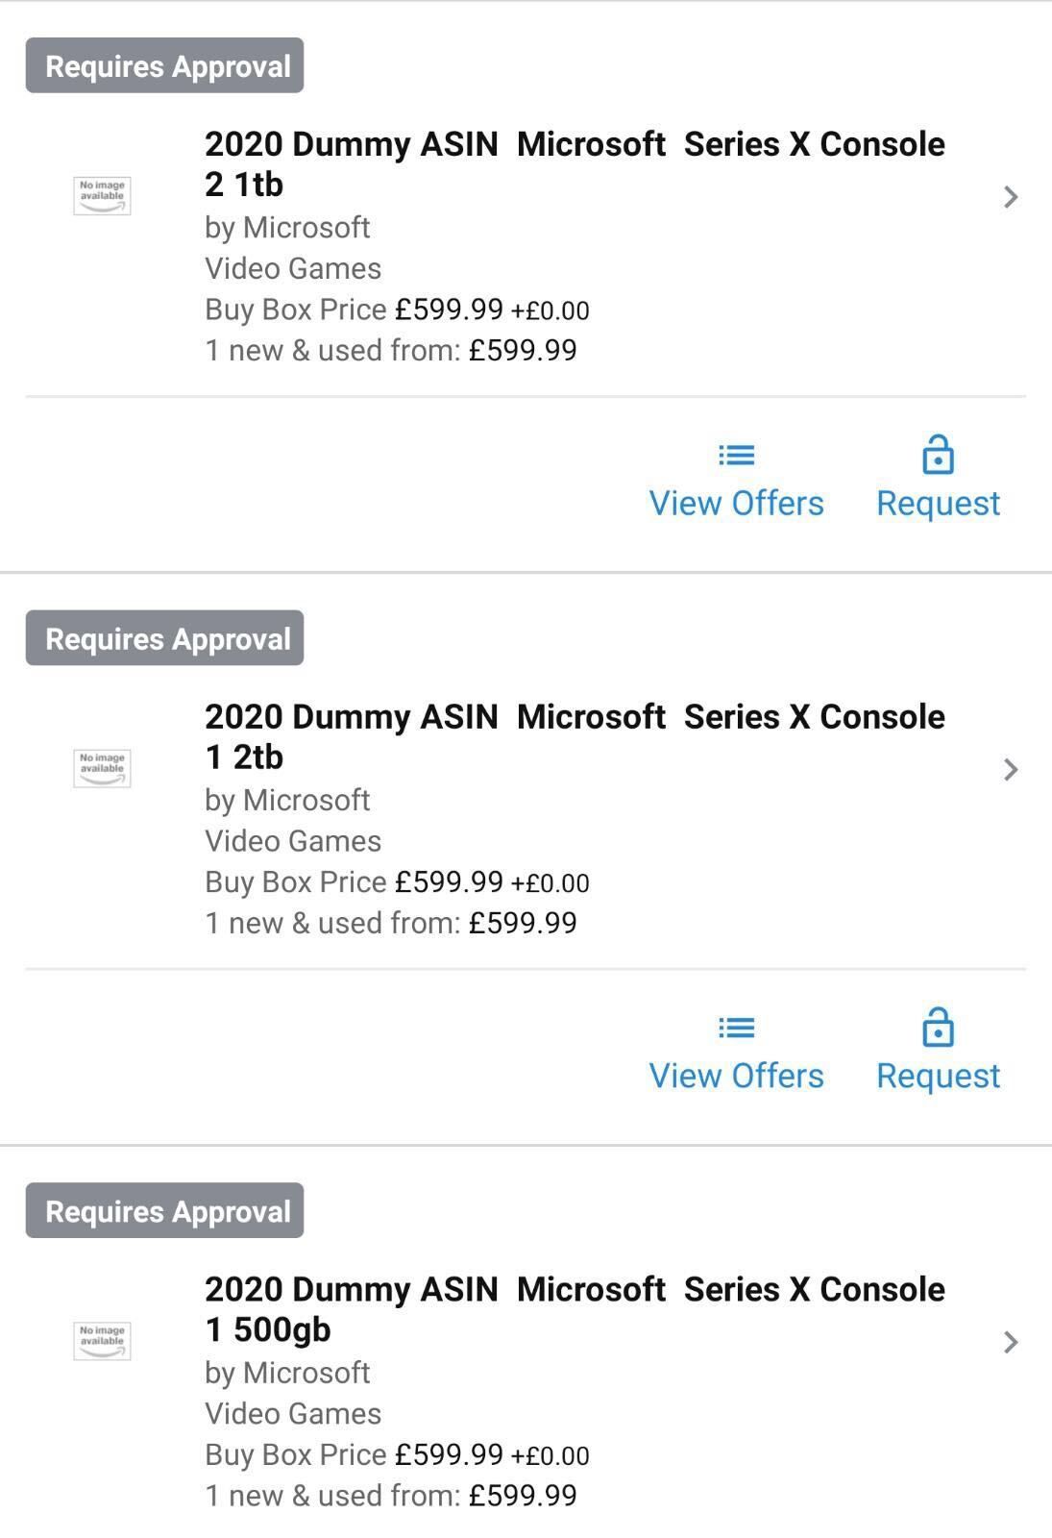Tap View Offers for the 1 2tb console
1052x1538 pixels.
(736, 1076)
